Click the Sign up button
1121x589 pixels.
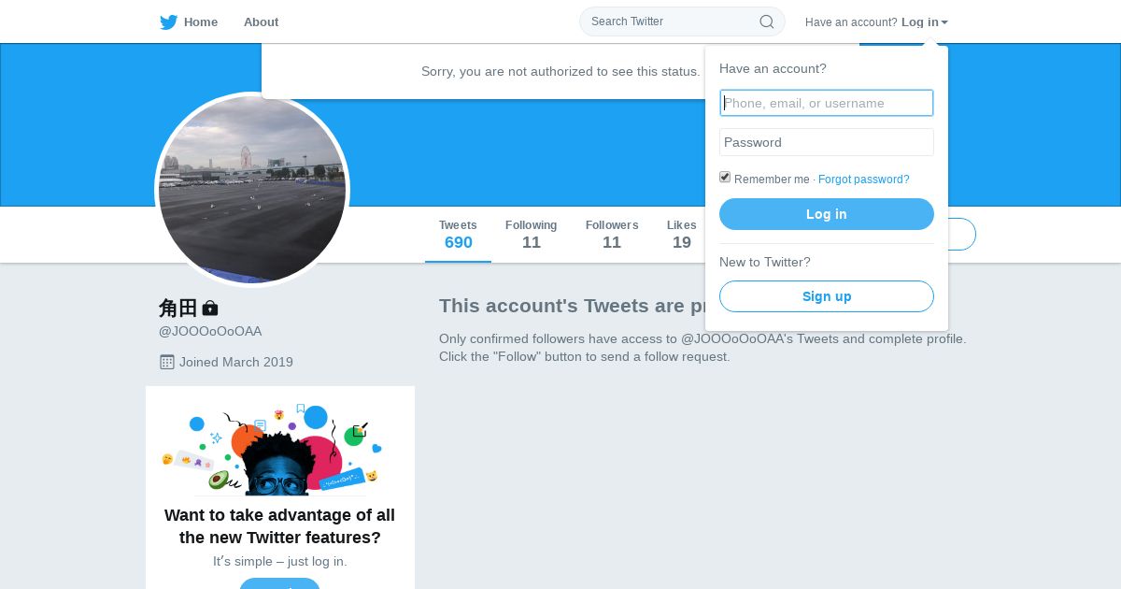(x=827, y=296)
